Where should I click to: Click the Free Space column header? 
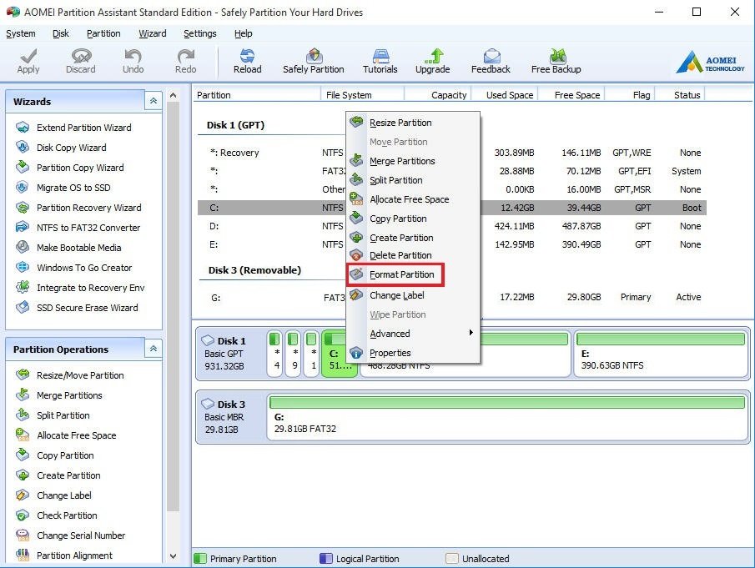(x=571, y=95)
